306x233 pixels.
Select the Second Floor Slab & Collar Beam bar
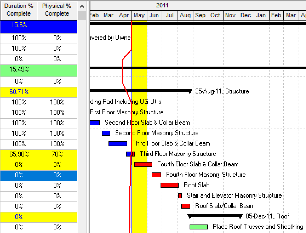(x=95, y=123)
